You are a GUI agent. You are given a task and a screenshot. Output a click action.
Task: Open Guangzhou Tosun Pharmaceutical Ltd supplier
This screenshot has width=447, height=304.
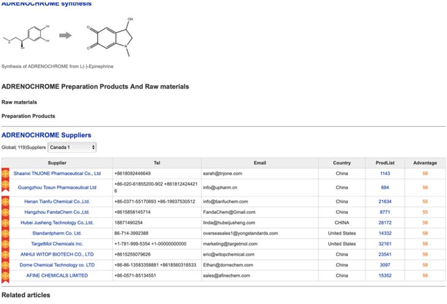coord(57,188)
